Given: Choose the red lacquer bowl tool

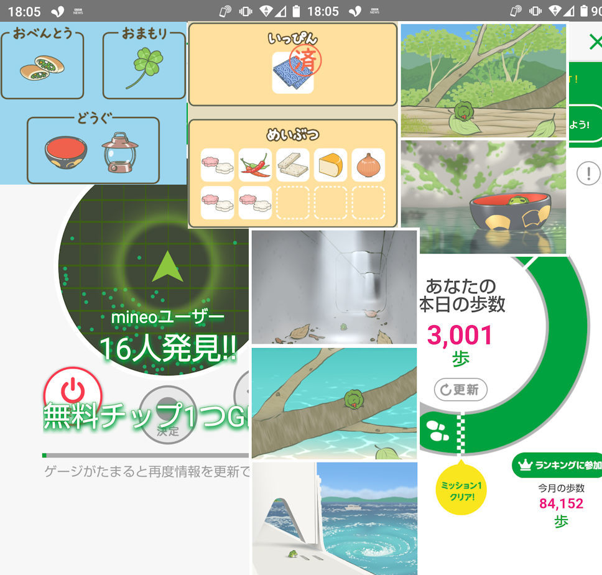Looking at the screenshot, I should click(66, 152).
